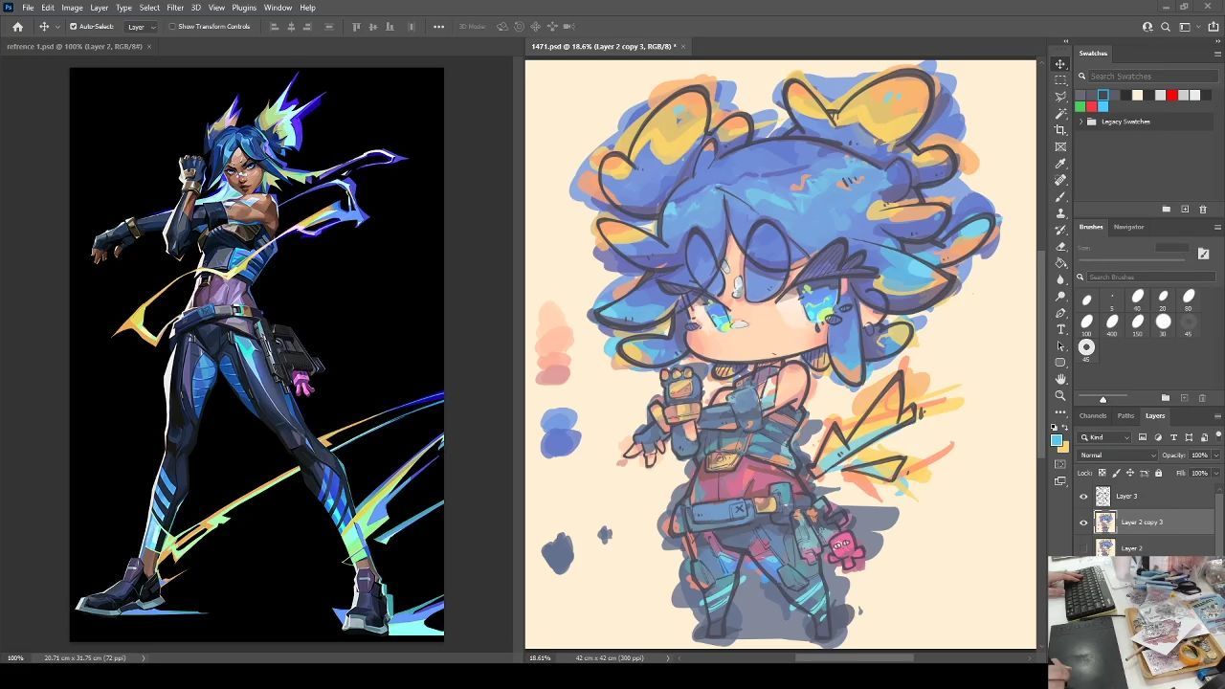Select the Crop tool
This screenshot has width=1225, height=689.
point(1060,130)
